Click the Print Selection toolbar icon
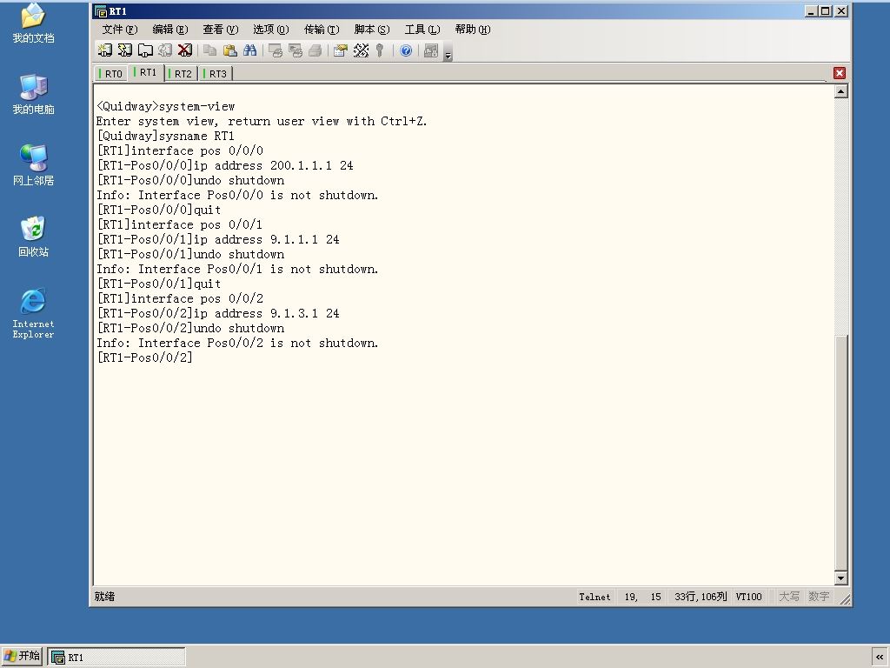Screen dimensions: 890x668 point(296,50)
